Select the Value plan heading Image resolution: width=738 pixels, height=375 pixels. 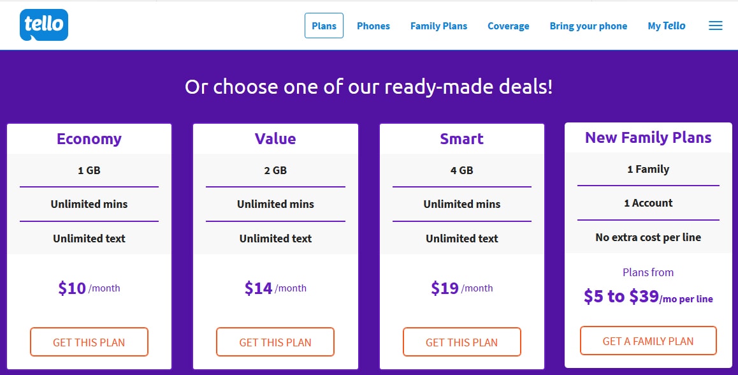pos(275,138)
